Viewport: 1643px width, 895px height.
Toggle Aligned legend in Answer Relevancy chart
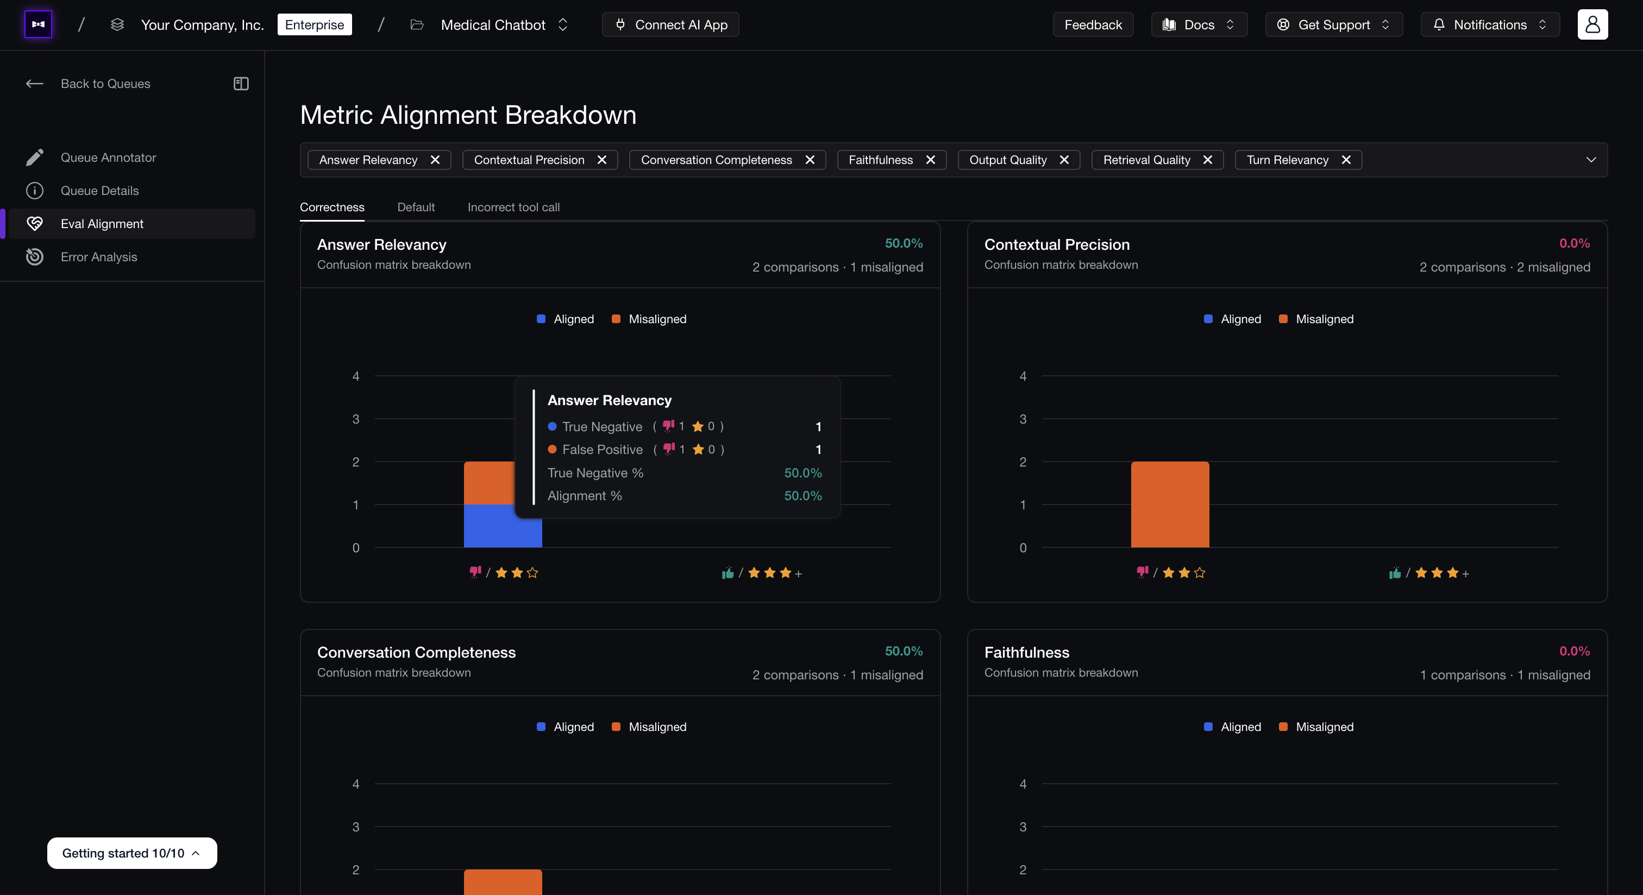[x=565, y=319]
